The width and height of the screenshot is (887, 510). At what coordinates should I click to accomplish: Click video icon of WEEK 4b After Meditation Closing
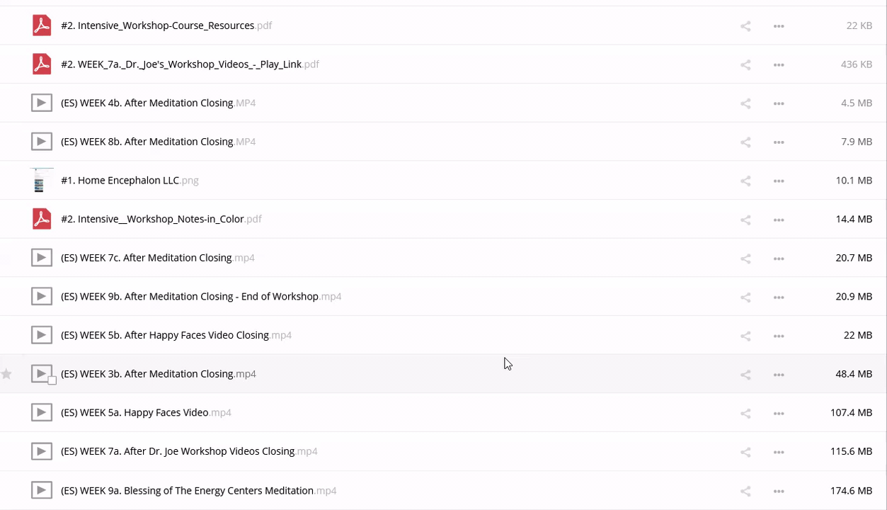pyautogui.click(x=42, y=103)
